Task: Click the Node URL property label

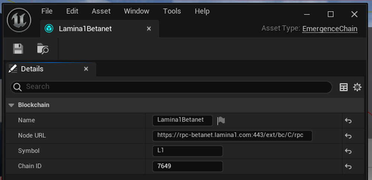Action: [32, 136]
